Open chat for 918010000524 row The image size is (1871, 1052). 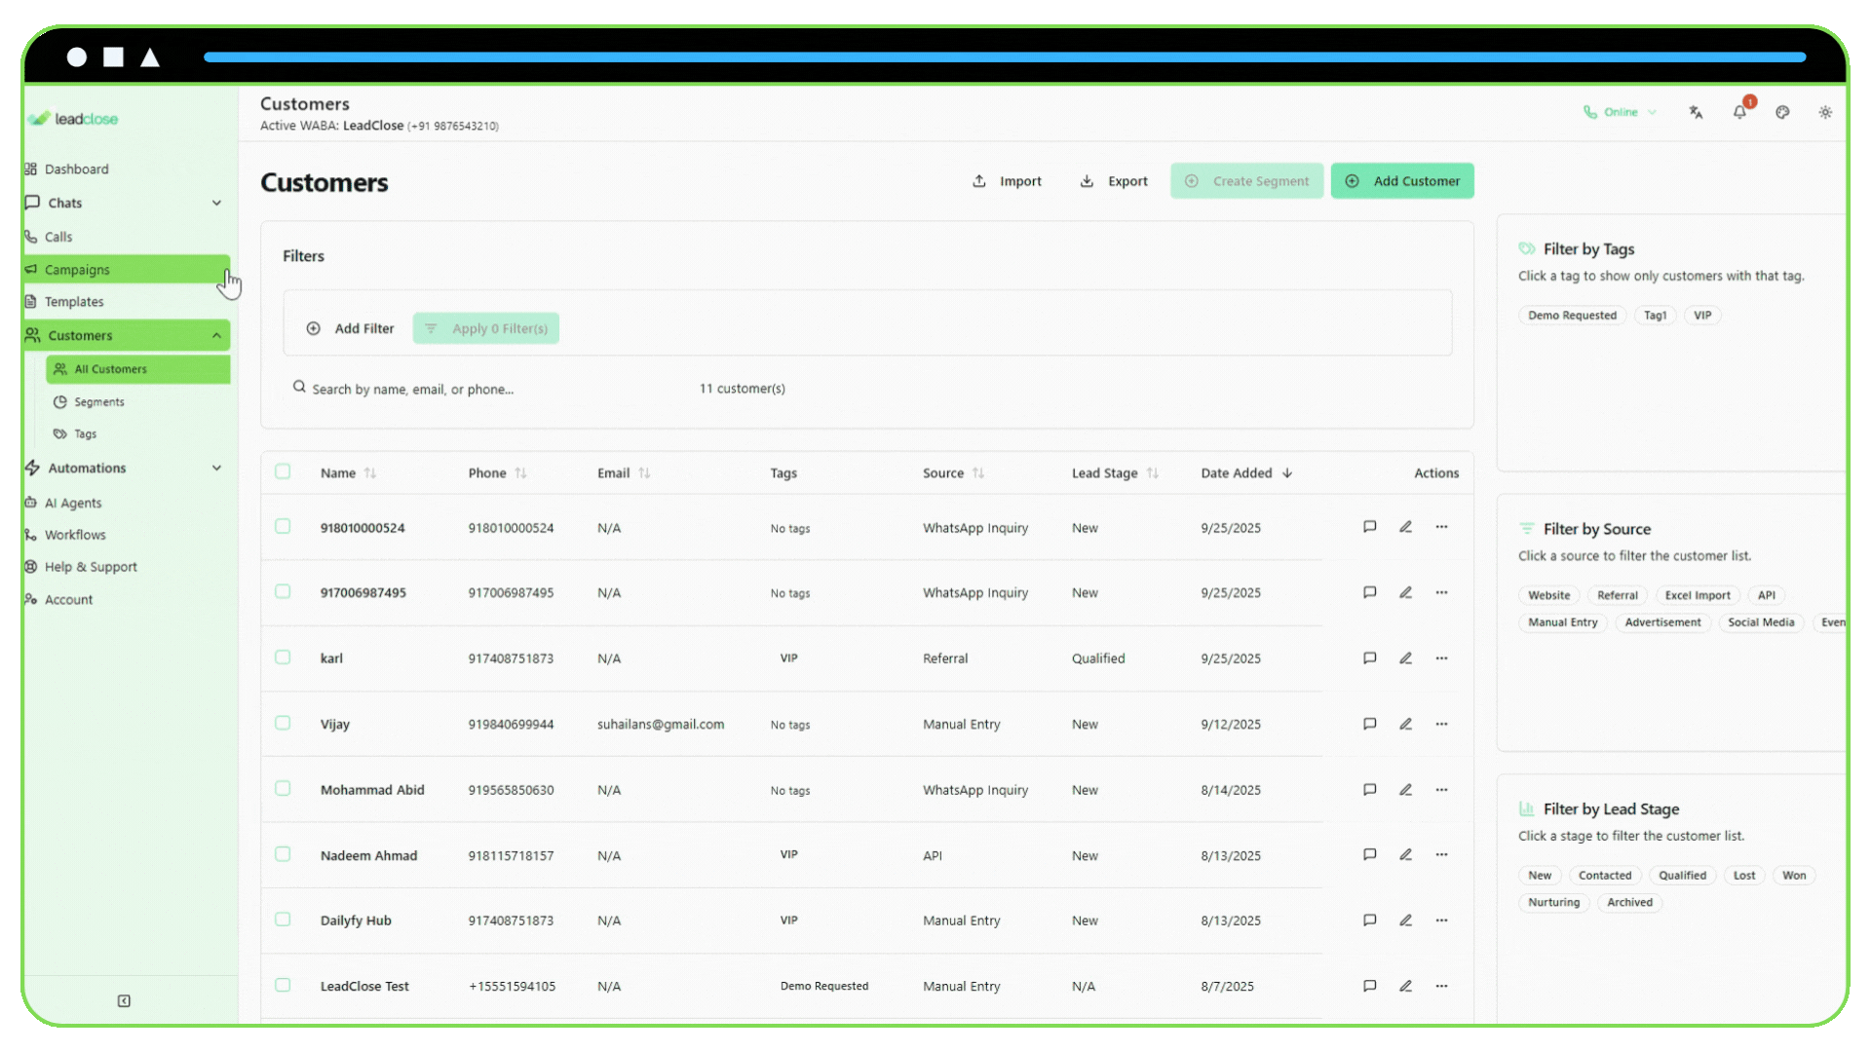(x=1369, y=527)
